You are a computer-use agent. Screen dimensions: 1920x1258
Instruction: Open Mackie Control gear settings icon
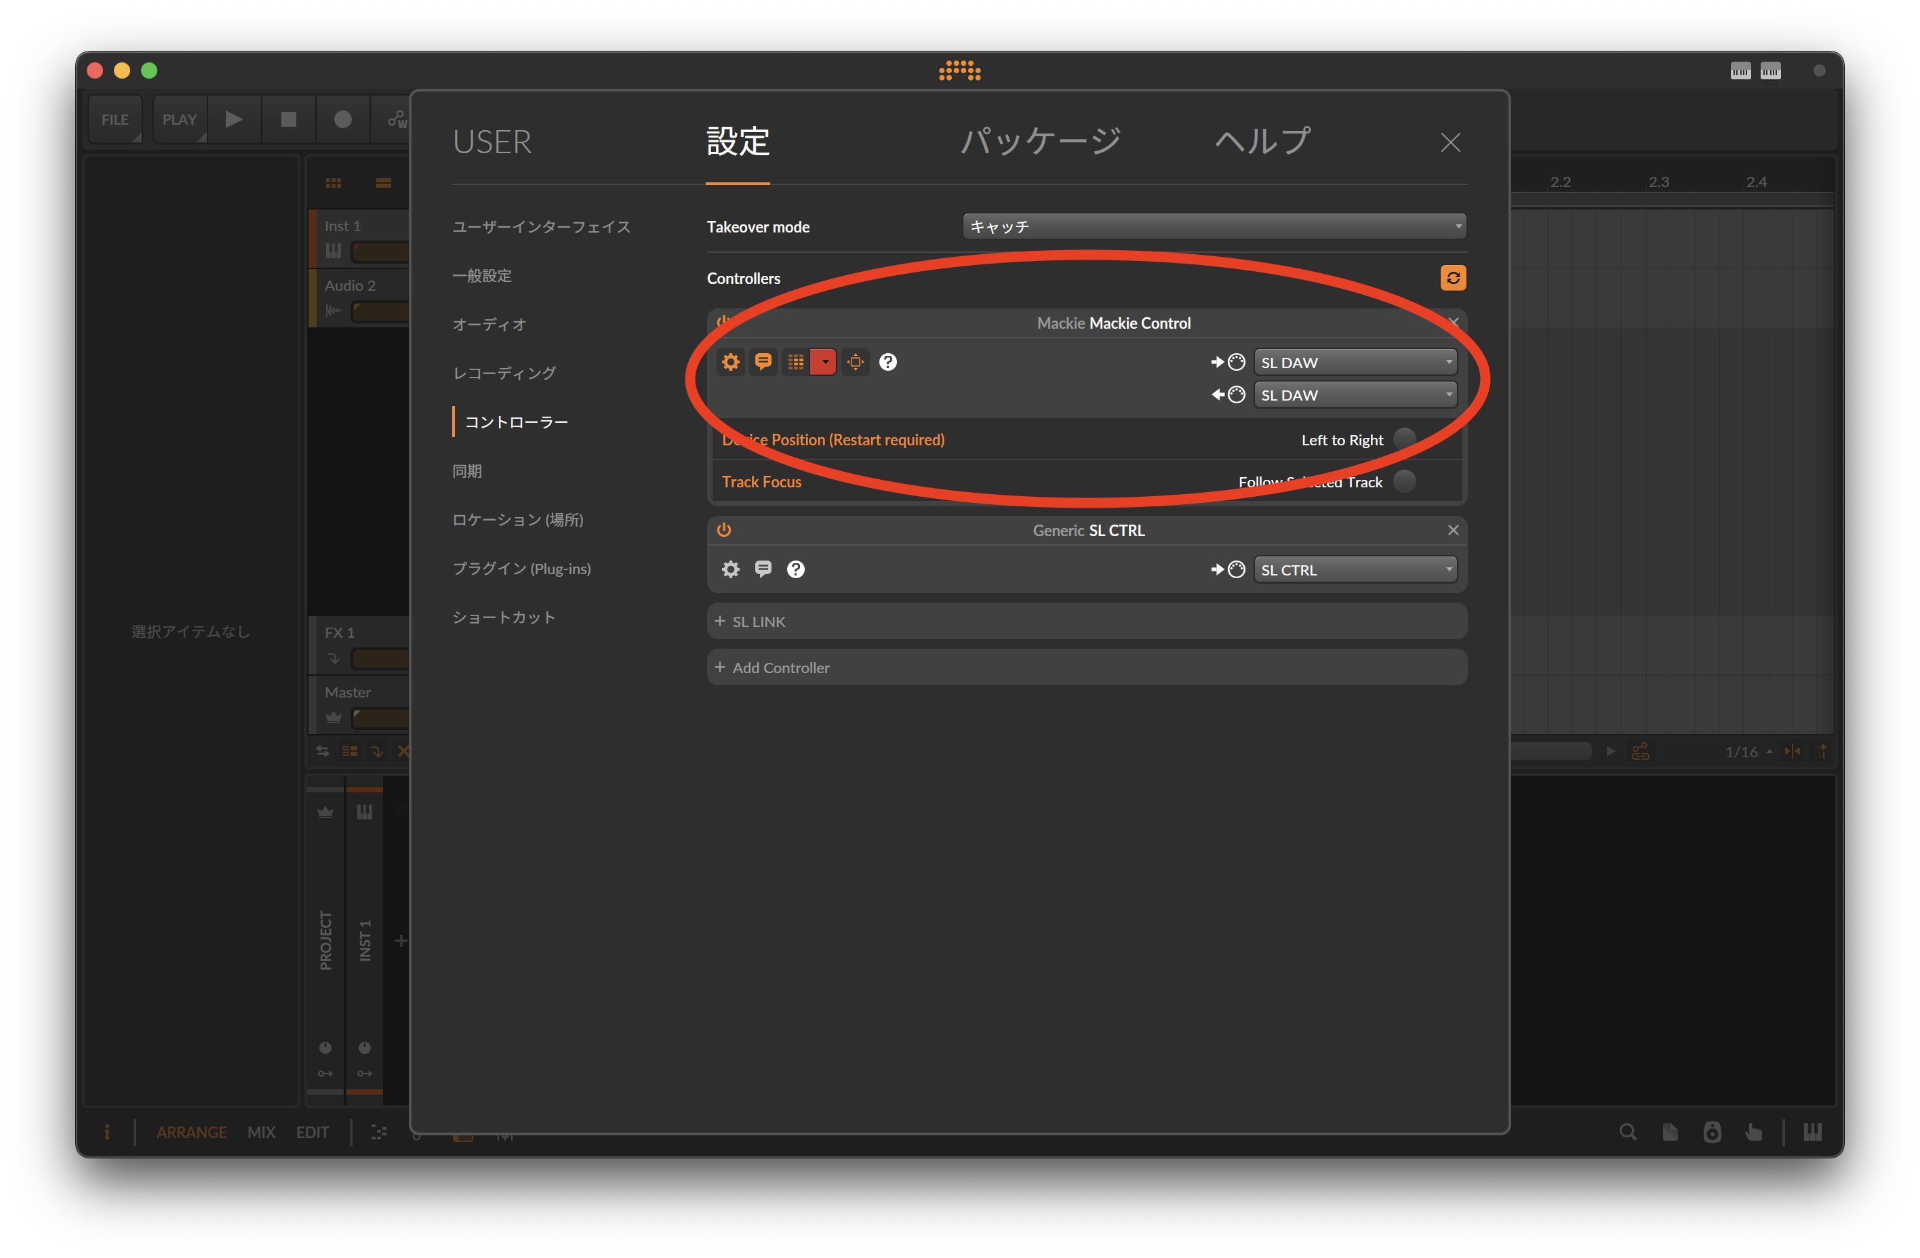[x=730, y=362]
